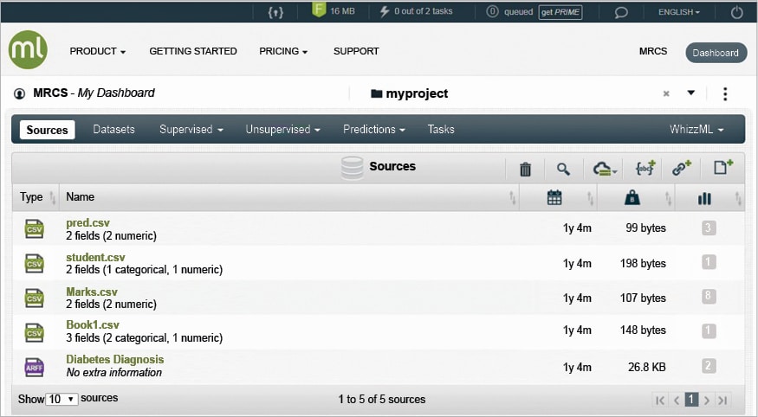Click datasets count badge 1 for Book1.csv

coord(709,330)
